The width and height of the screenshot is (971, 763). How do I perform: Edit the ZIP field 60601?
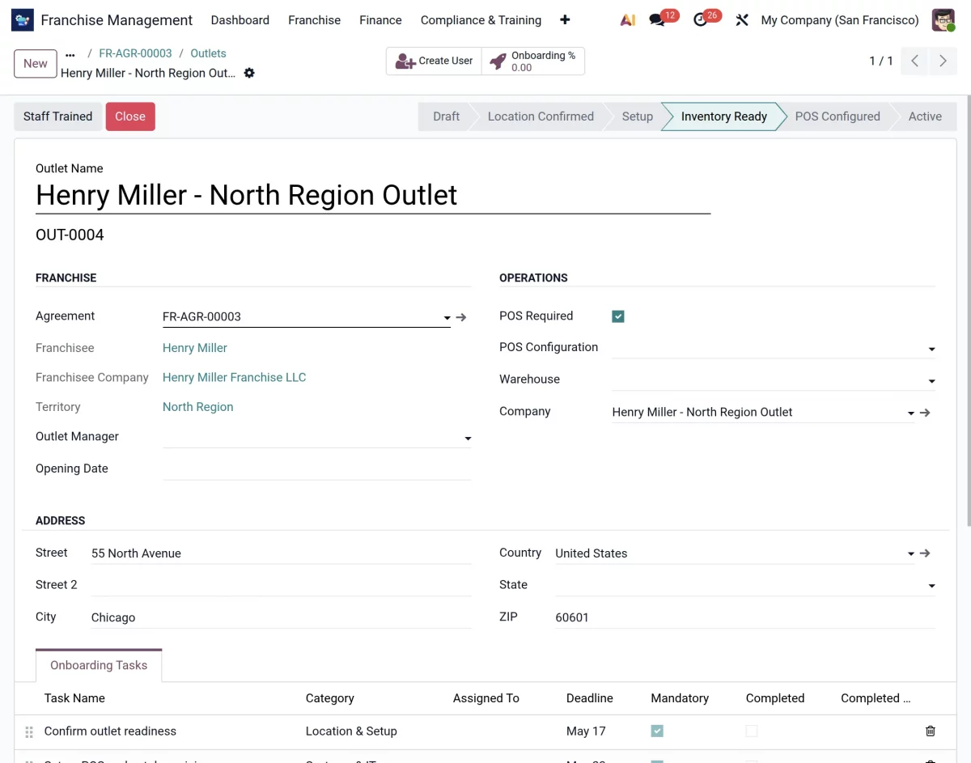point(744,617)
